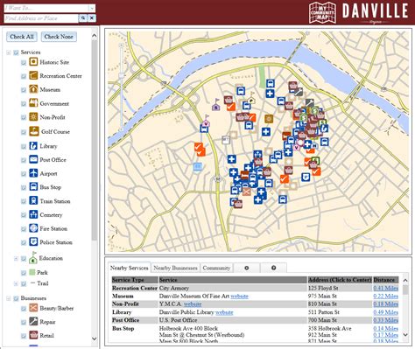Open the help question mark tab
Viewport: 415px width, 349px height.
coord(273,268)
